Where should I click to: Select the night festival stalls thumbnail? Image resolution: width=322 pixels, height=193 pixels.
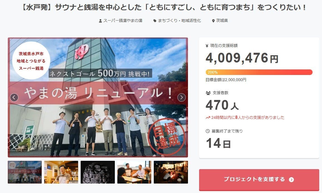[171, 172]
